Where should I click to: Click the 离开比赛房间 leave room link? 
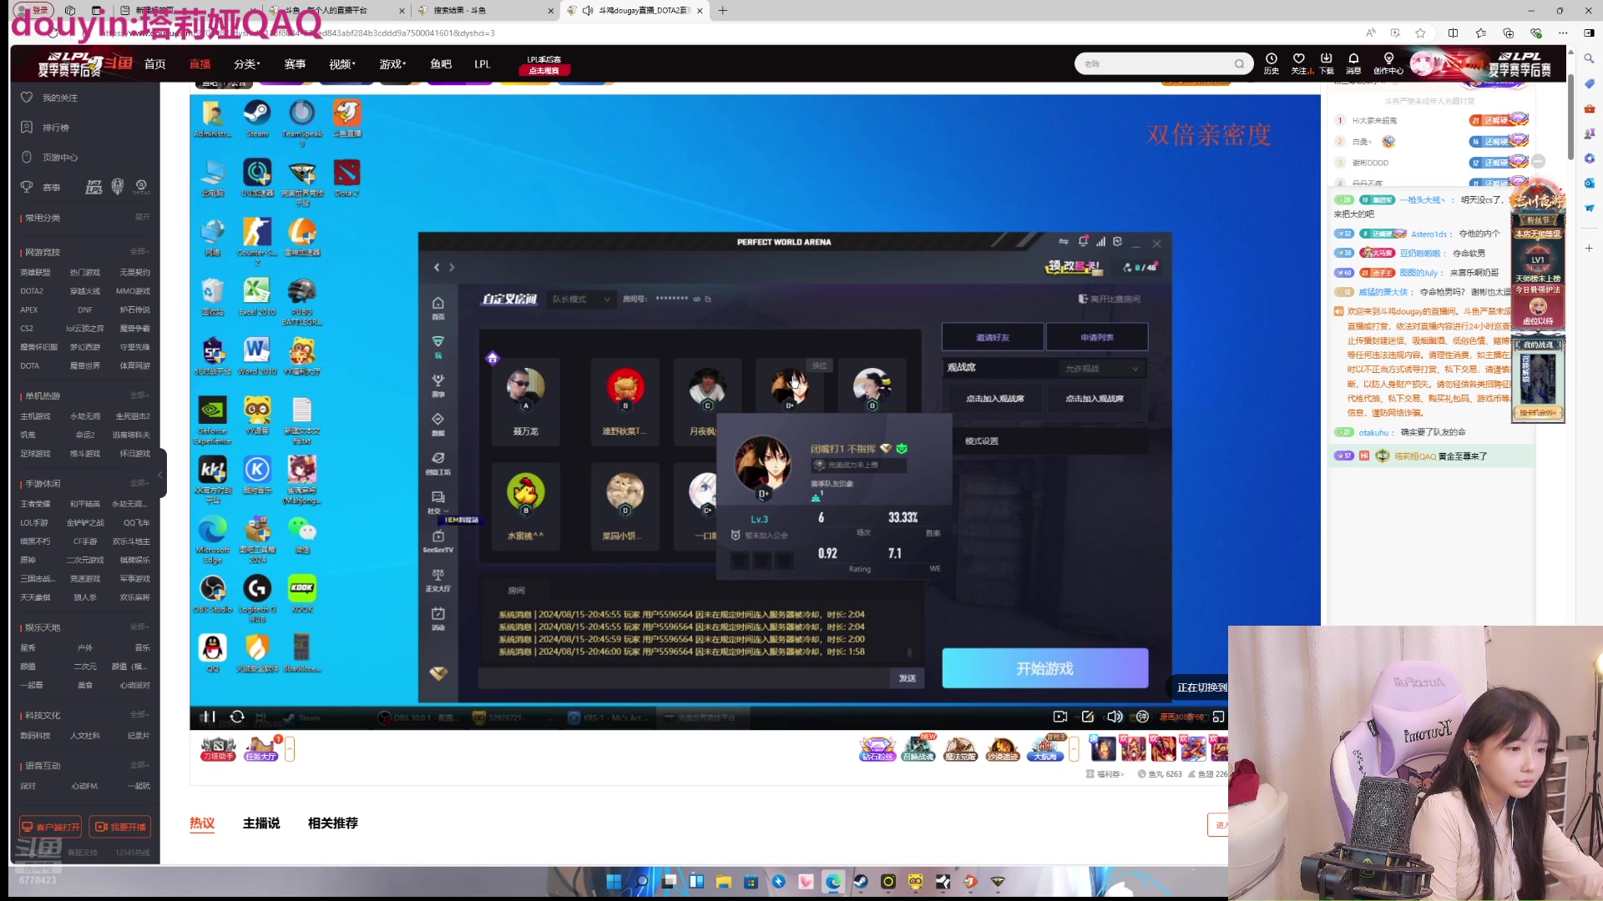tap(1109, 299)
